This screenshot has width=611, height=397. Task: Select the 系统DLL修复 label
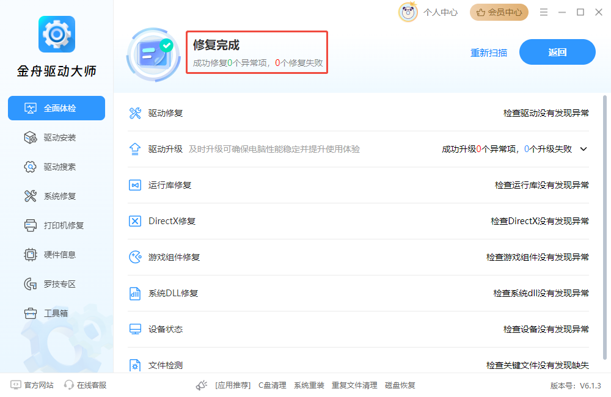pos(173,293)
